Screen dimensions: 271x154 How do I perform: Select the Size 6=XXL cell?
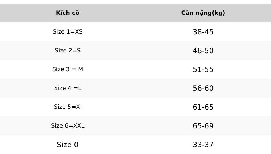(68, 126)
